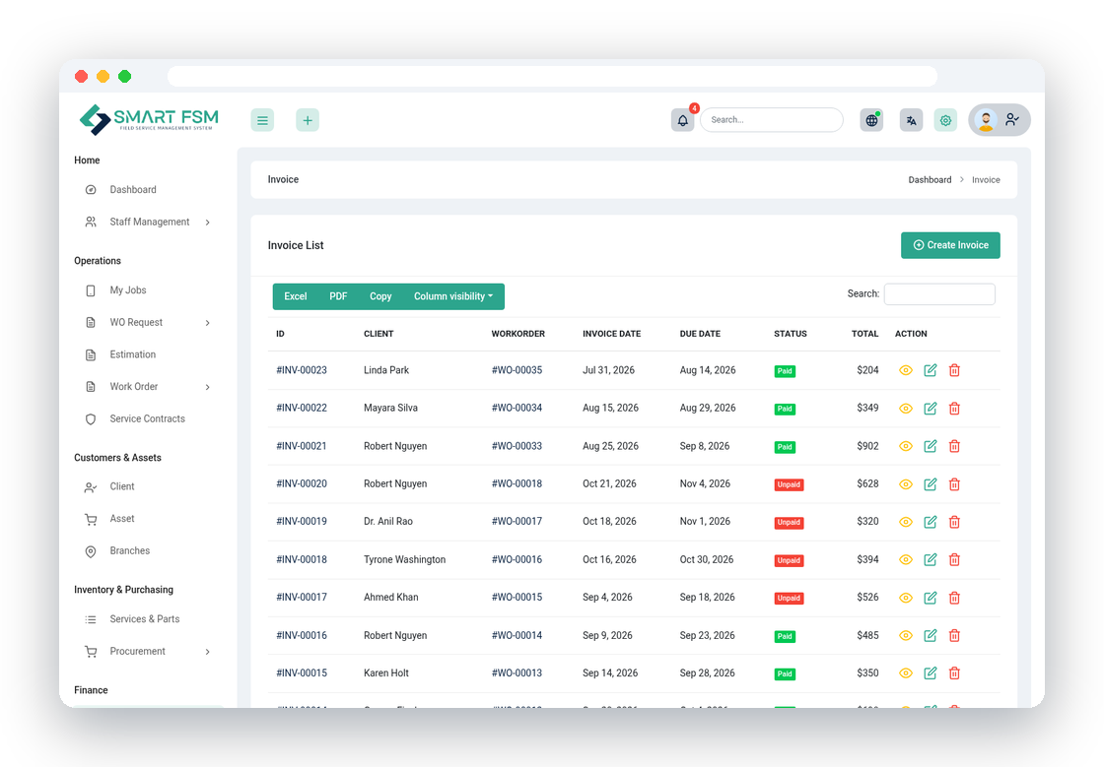Open the settings gear icon
Image resolution: width=1104 pixels, height=767 pixels.
(945, 120)
